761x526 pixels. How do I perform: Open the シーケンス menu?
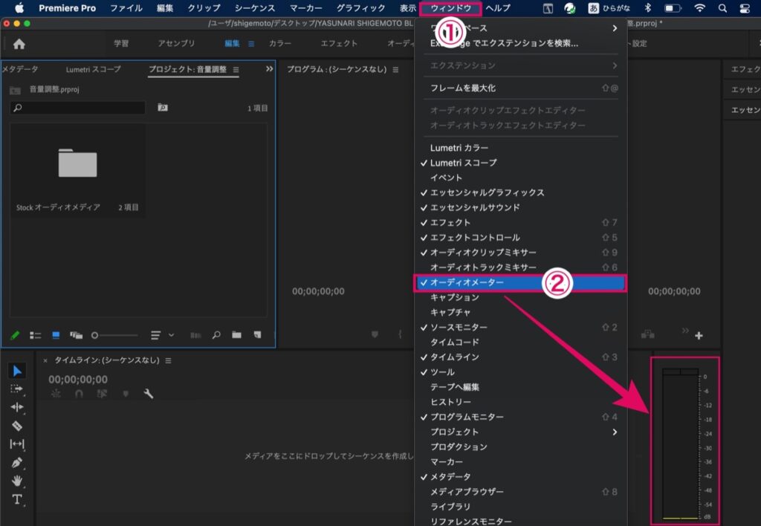point(255,8)
